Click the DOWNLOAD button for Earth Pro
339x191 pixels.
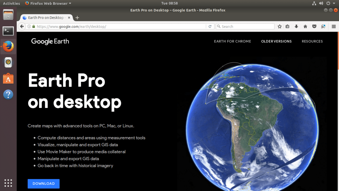pyautogui.click(x=43, y=184)
